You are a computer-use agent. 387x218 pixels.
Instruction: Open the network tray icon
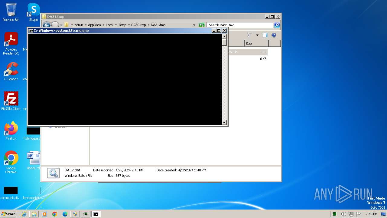351,214
